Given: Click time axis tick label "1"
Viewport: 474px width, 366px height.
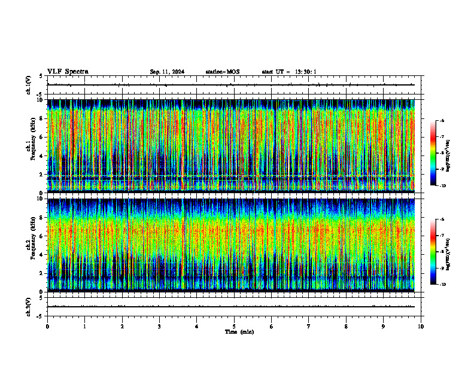Looking at the screenshot, I should click(84, 327).
